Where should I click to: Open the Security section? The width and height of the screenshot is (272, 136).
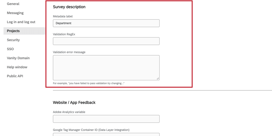[13, 40]
